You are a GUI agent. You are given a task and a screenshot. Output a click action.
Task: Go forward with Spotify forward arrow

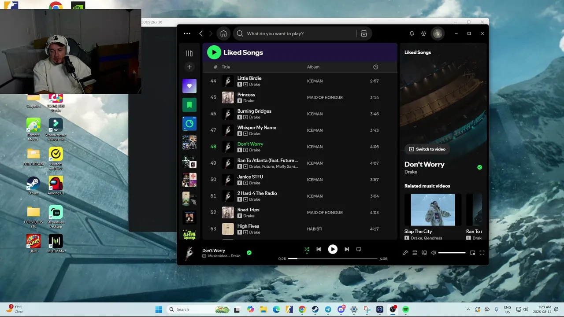(211, 33)
